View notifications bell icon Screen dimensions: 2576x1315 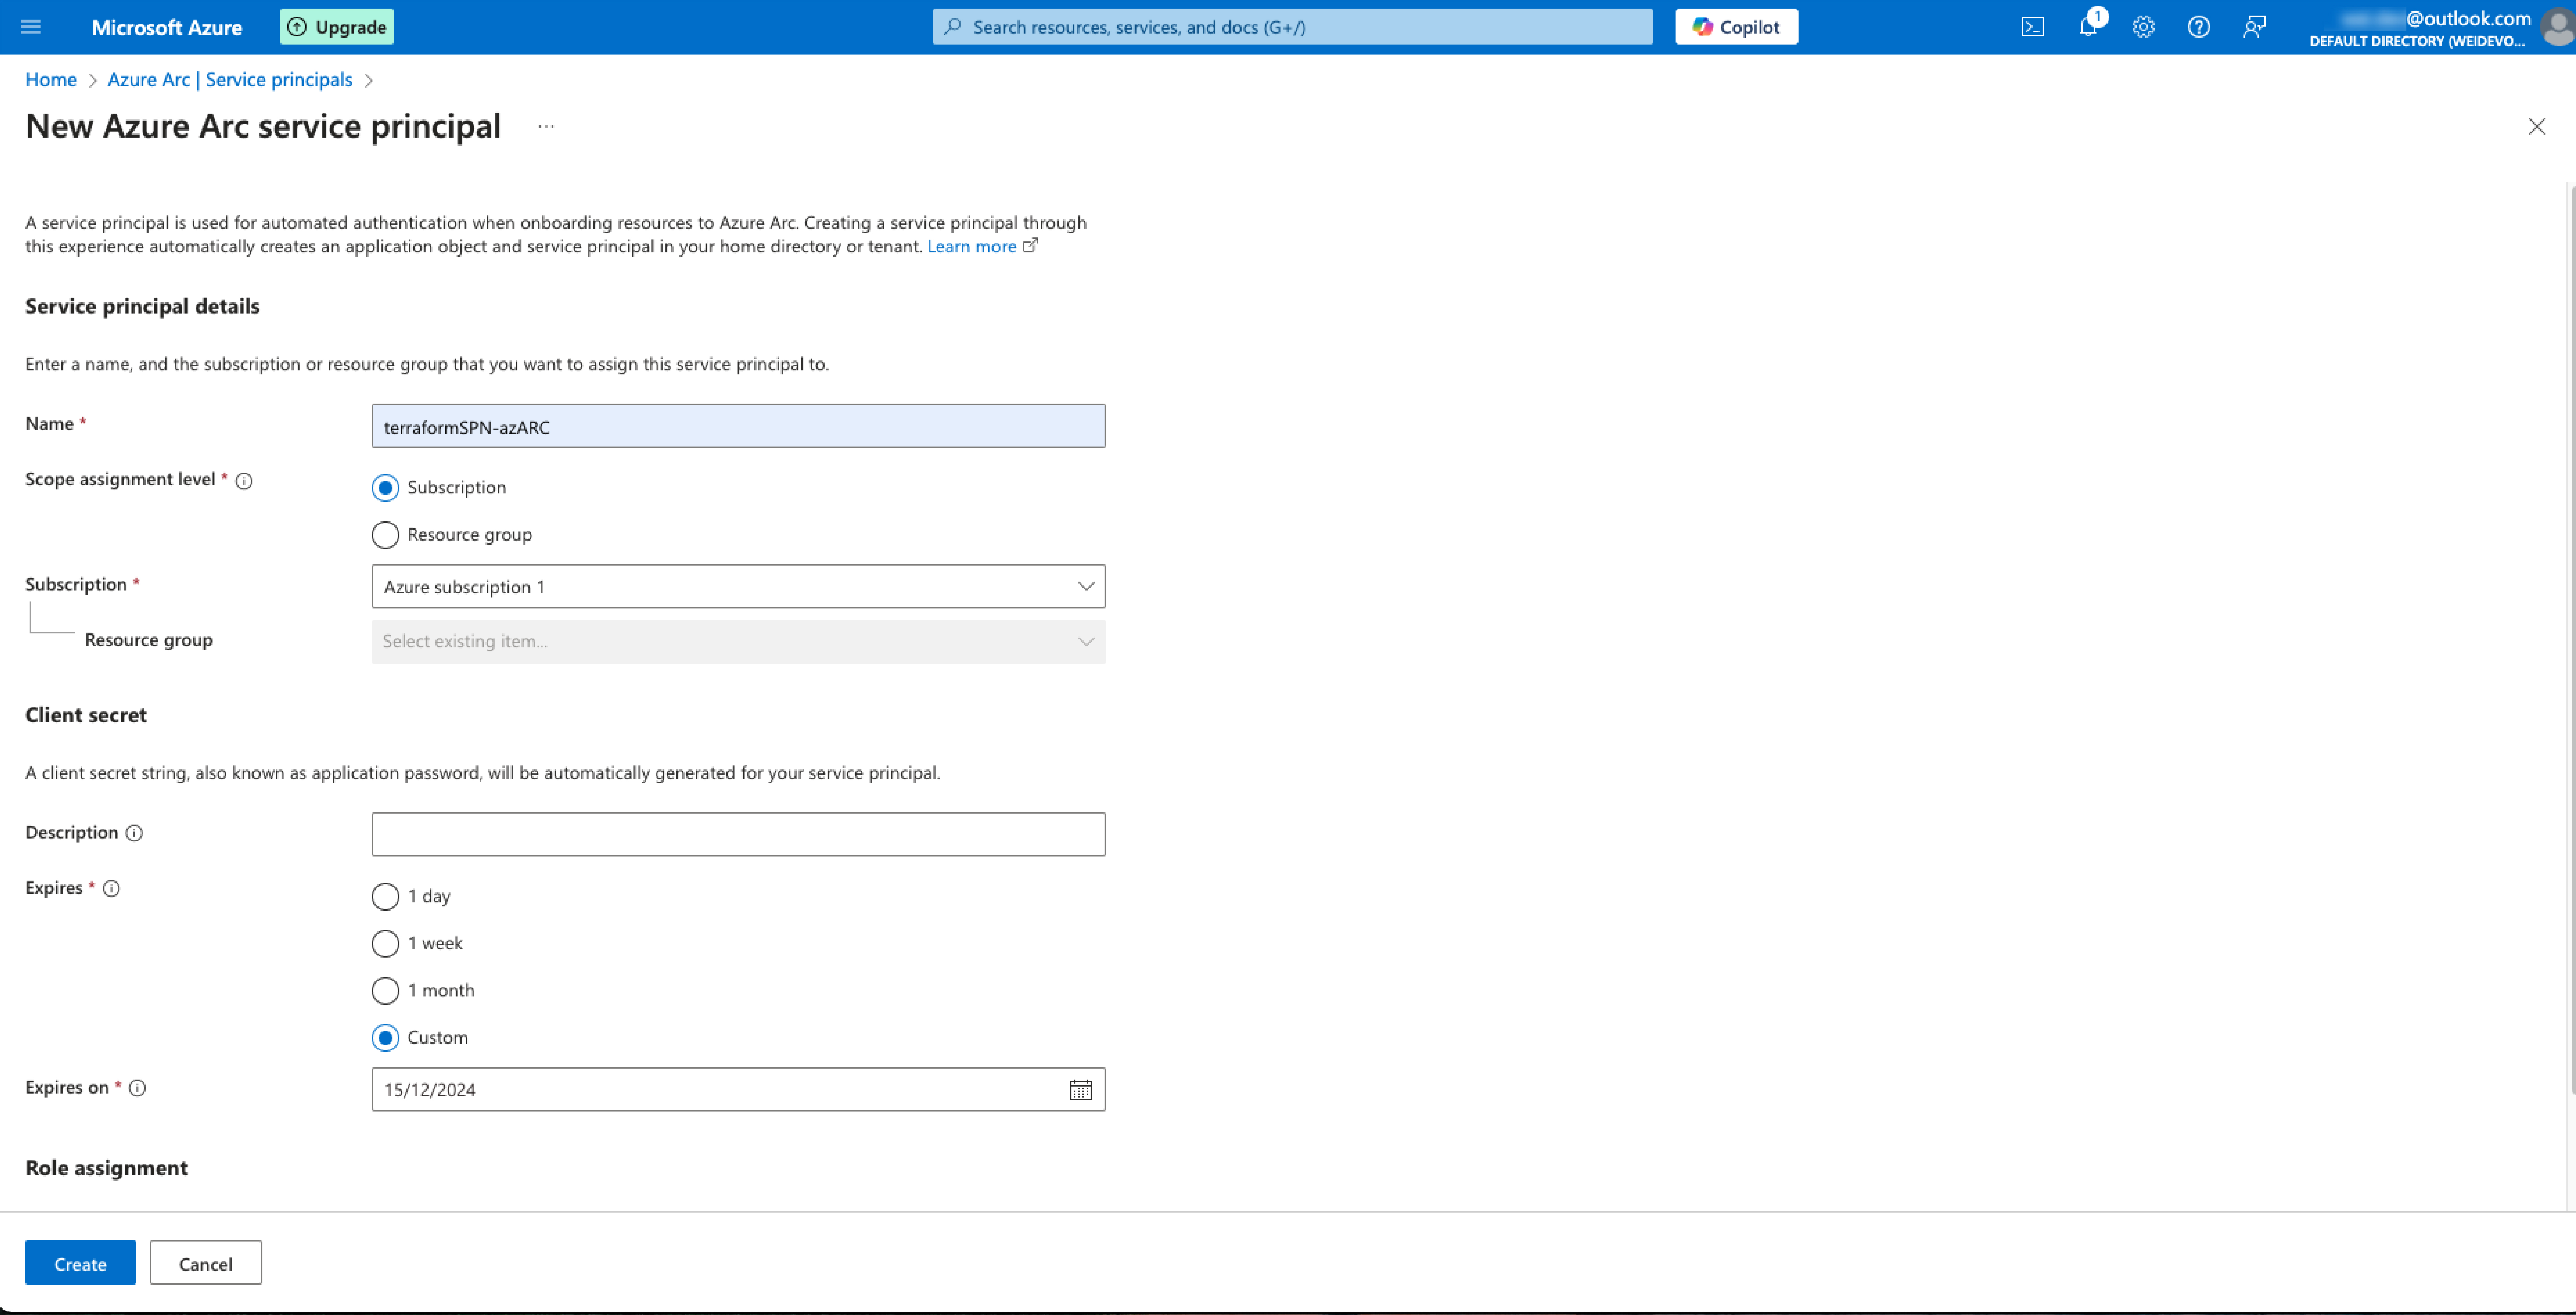coord(2088,27)
